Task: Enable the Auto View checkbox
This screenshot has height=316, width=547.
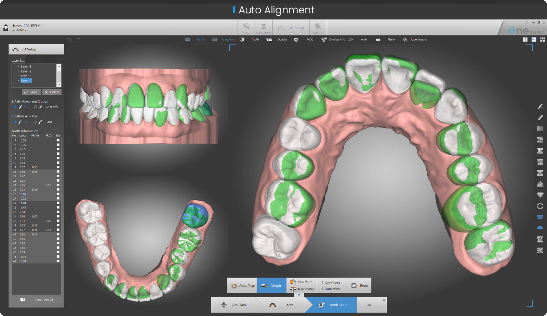Action: click(x=321, y=288)
